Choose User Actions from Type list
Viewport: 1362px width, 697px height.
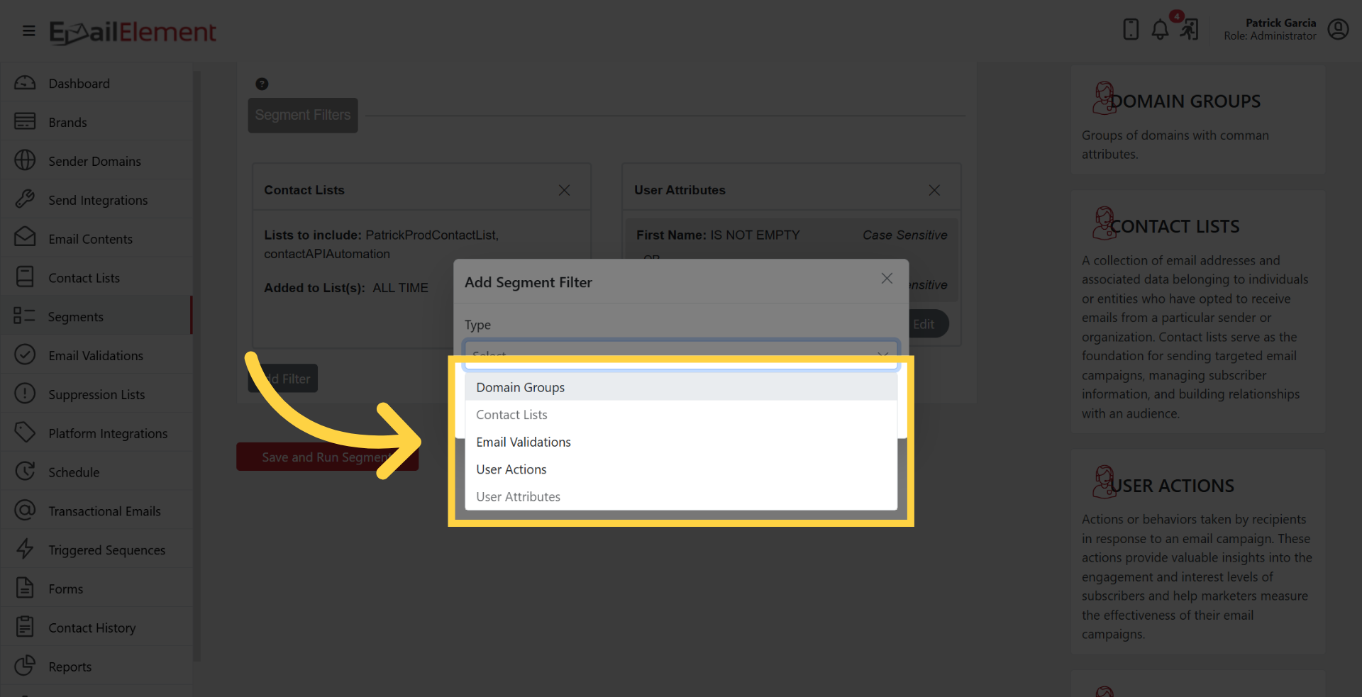681,469
